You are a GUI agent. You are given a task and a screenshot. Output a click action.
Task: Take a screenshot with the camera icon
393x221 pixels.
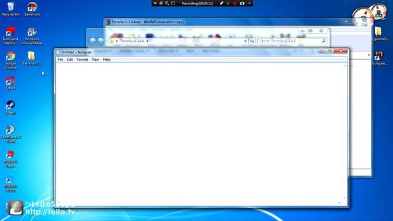tap(242, 3)
